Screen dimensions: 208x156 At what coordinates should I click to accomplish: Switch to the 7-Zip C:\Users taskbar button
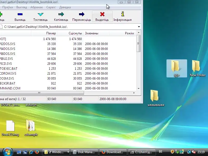coord(141,152)
